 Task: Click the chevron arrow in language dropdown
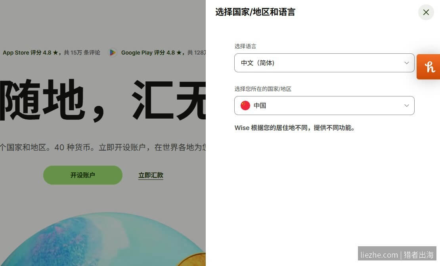pos(406,63)
